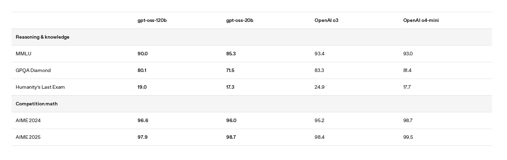Viewport: 507px width, 160px height.
Task: Click the Humanity's Last Exam row label
Action: pyautogui.click(x=40, y=87)
